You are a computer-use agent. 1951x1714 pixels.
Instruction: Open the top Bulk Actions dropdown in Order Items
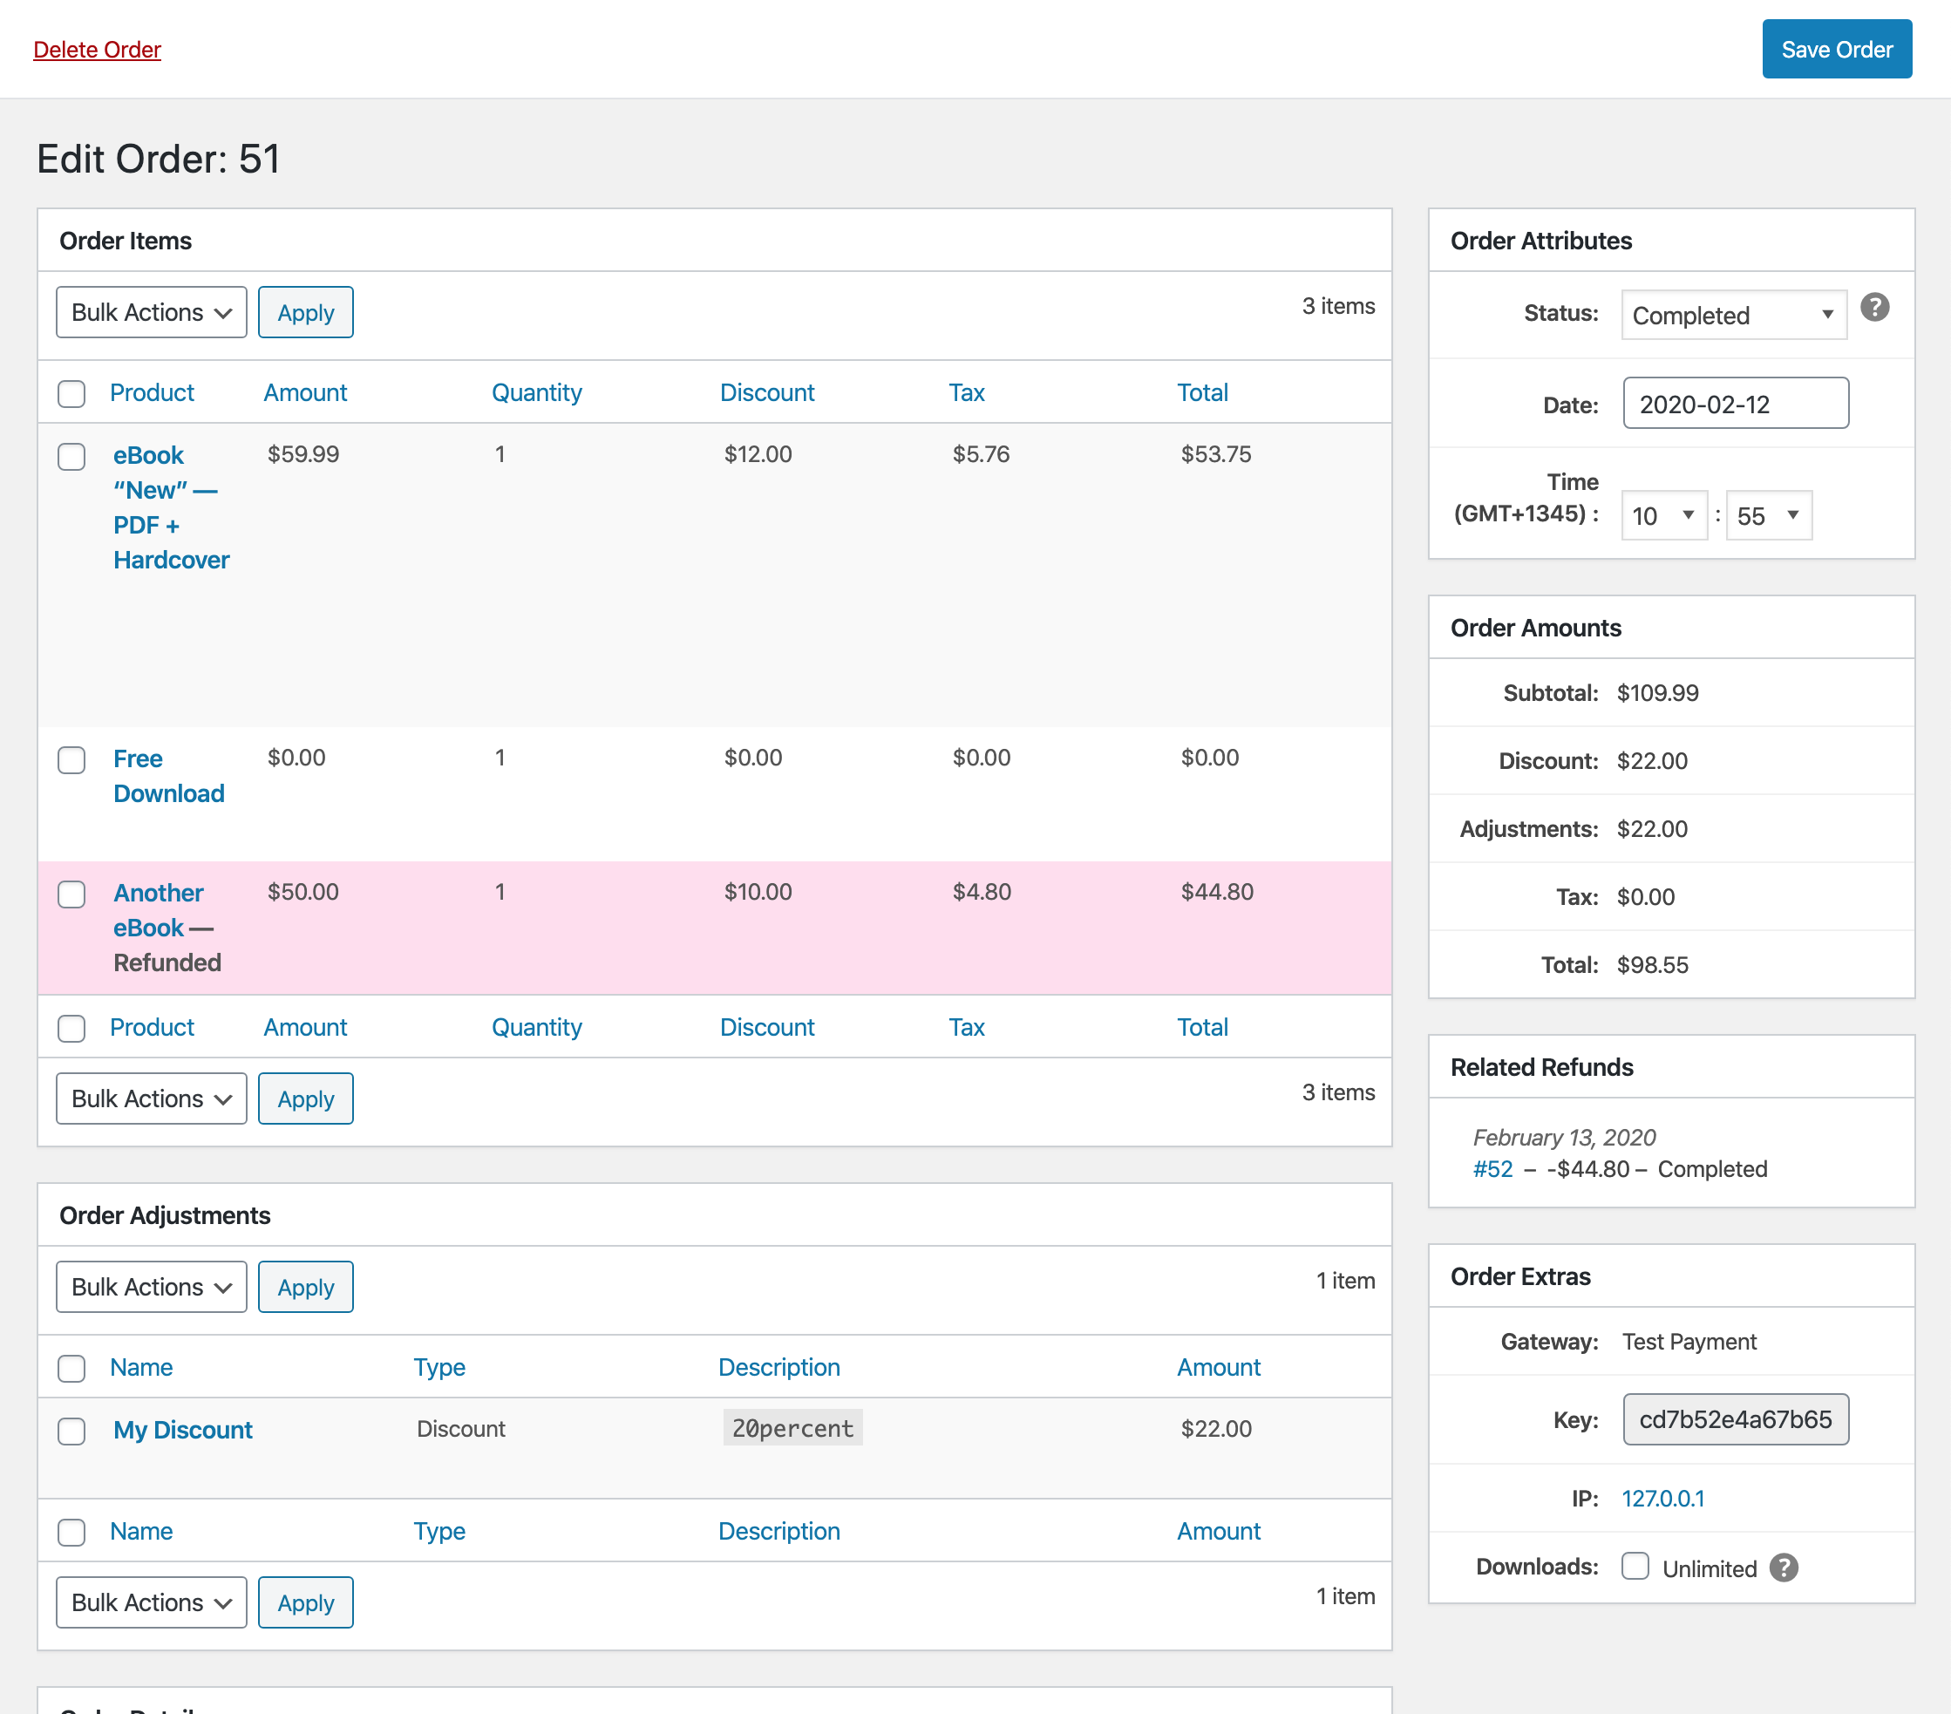(x=152, y=312)
